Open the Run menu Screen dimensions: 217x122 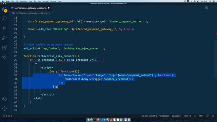[39, 1]
